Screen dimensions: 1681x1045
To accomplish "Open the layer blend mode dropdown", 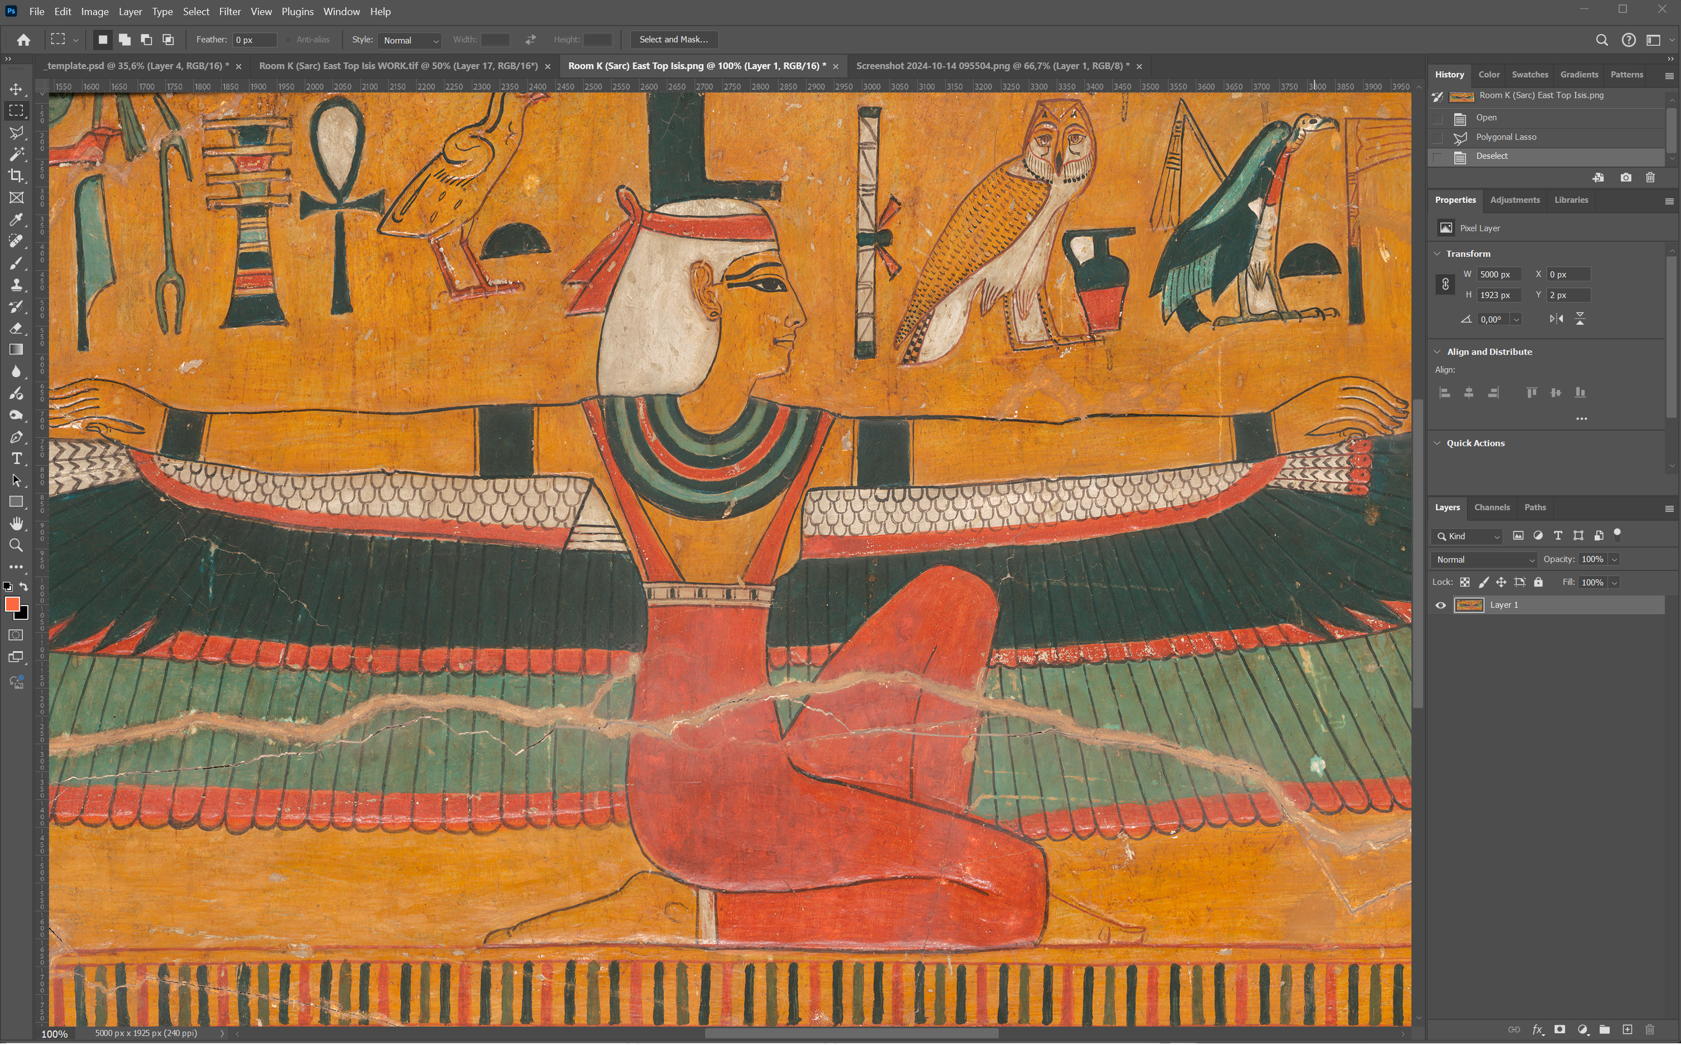I will click(x=1484, y=560).
